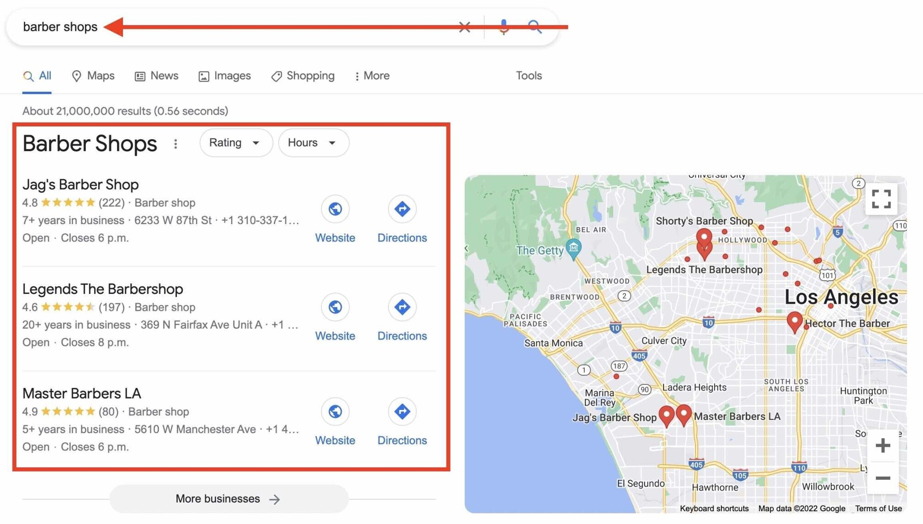Click Master Barbers LA pin on map
The height and width of the screenshot is (524, 923).
tap(683, 415)
